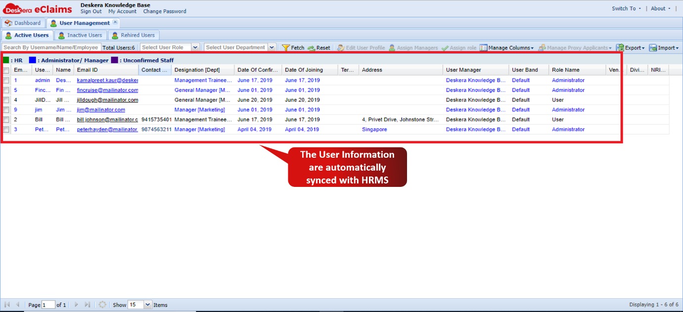The width and height of the screenshot is (683, 312).
Task: Check the checkbox next to user admin
Action: tap(6, 80)
